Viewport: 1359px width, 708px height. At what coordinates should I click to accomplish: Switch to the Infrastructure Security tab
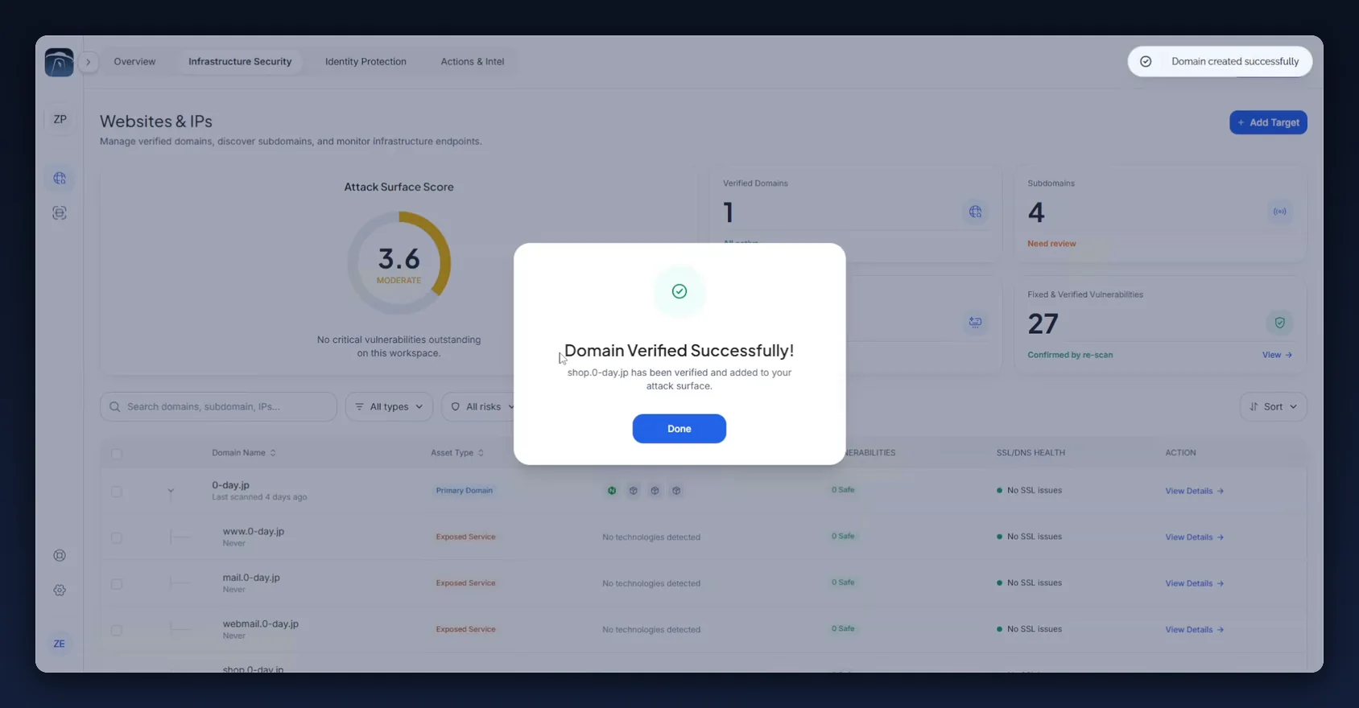point(240,61)
